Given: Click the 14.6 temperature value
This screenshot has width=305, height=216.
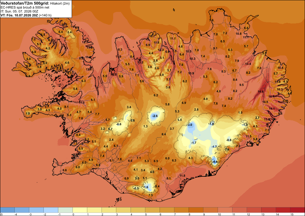Looking at the screenshot, I should (260, 91).
